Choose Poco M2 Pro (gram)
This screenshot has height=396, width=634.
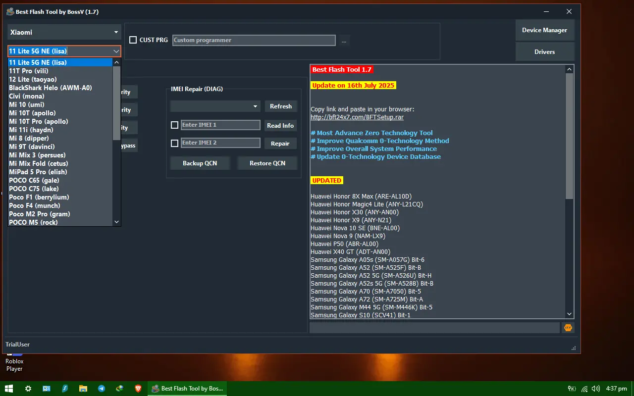pyautogui.click(x=60, y=214)
